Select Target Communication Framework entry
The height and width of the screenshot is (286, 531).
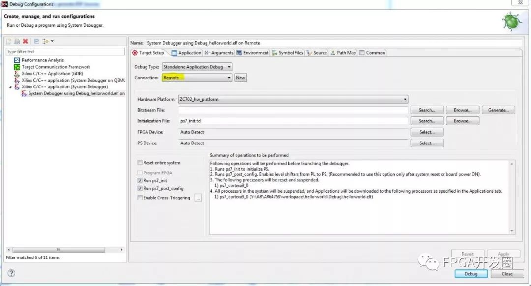56,67
